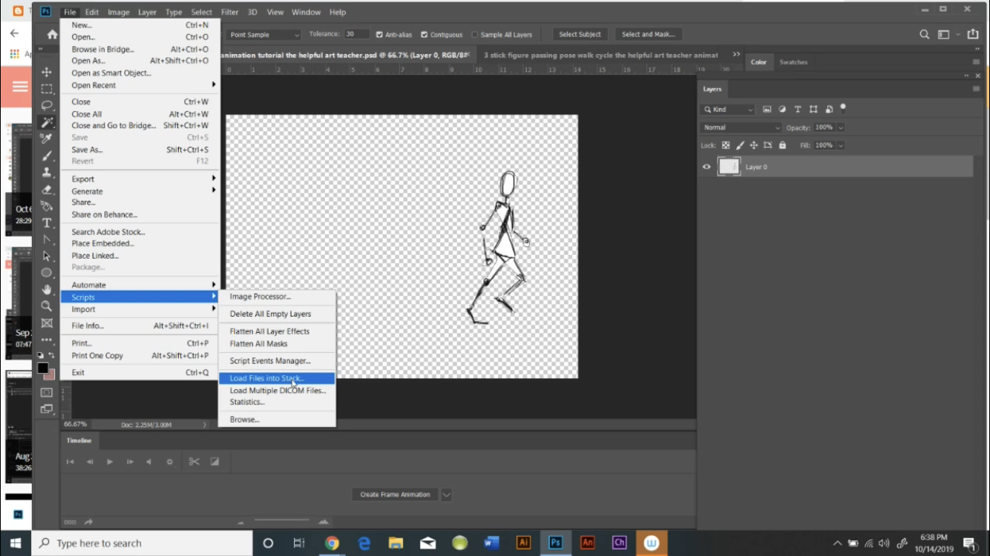Viewport: 990px width, 556px height.
Task: Open the Kind filter dropdown in Layers
Action: click(x=727, y=109)
